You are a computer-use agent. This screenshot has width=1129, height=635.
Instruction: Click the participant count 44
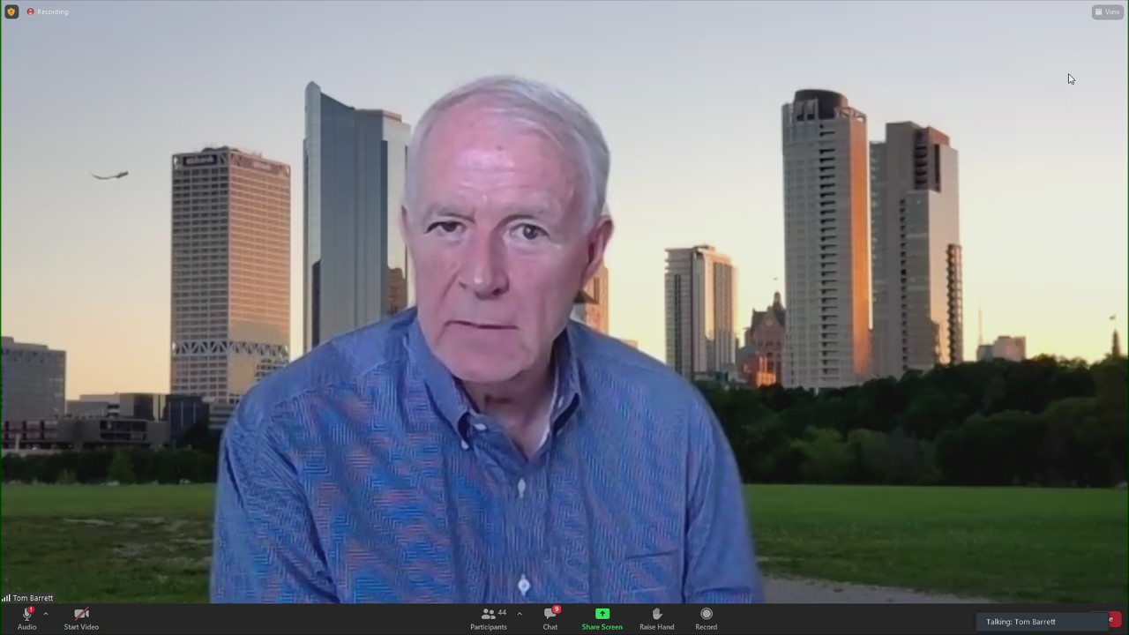(x=502, y=613)
